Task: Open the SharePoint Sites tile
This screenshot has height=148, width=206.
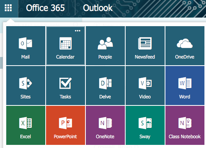Action: point(26,86)
